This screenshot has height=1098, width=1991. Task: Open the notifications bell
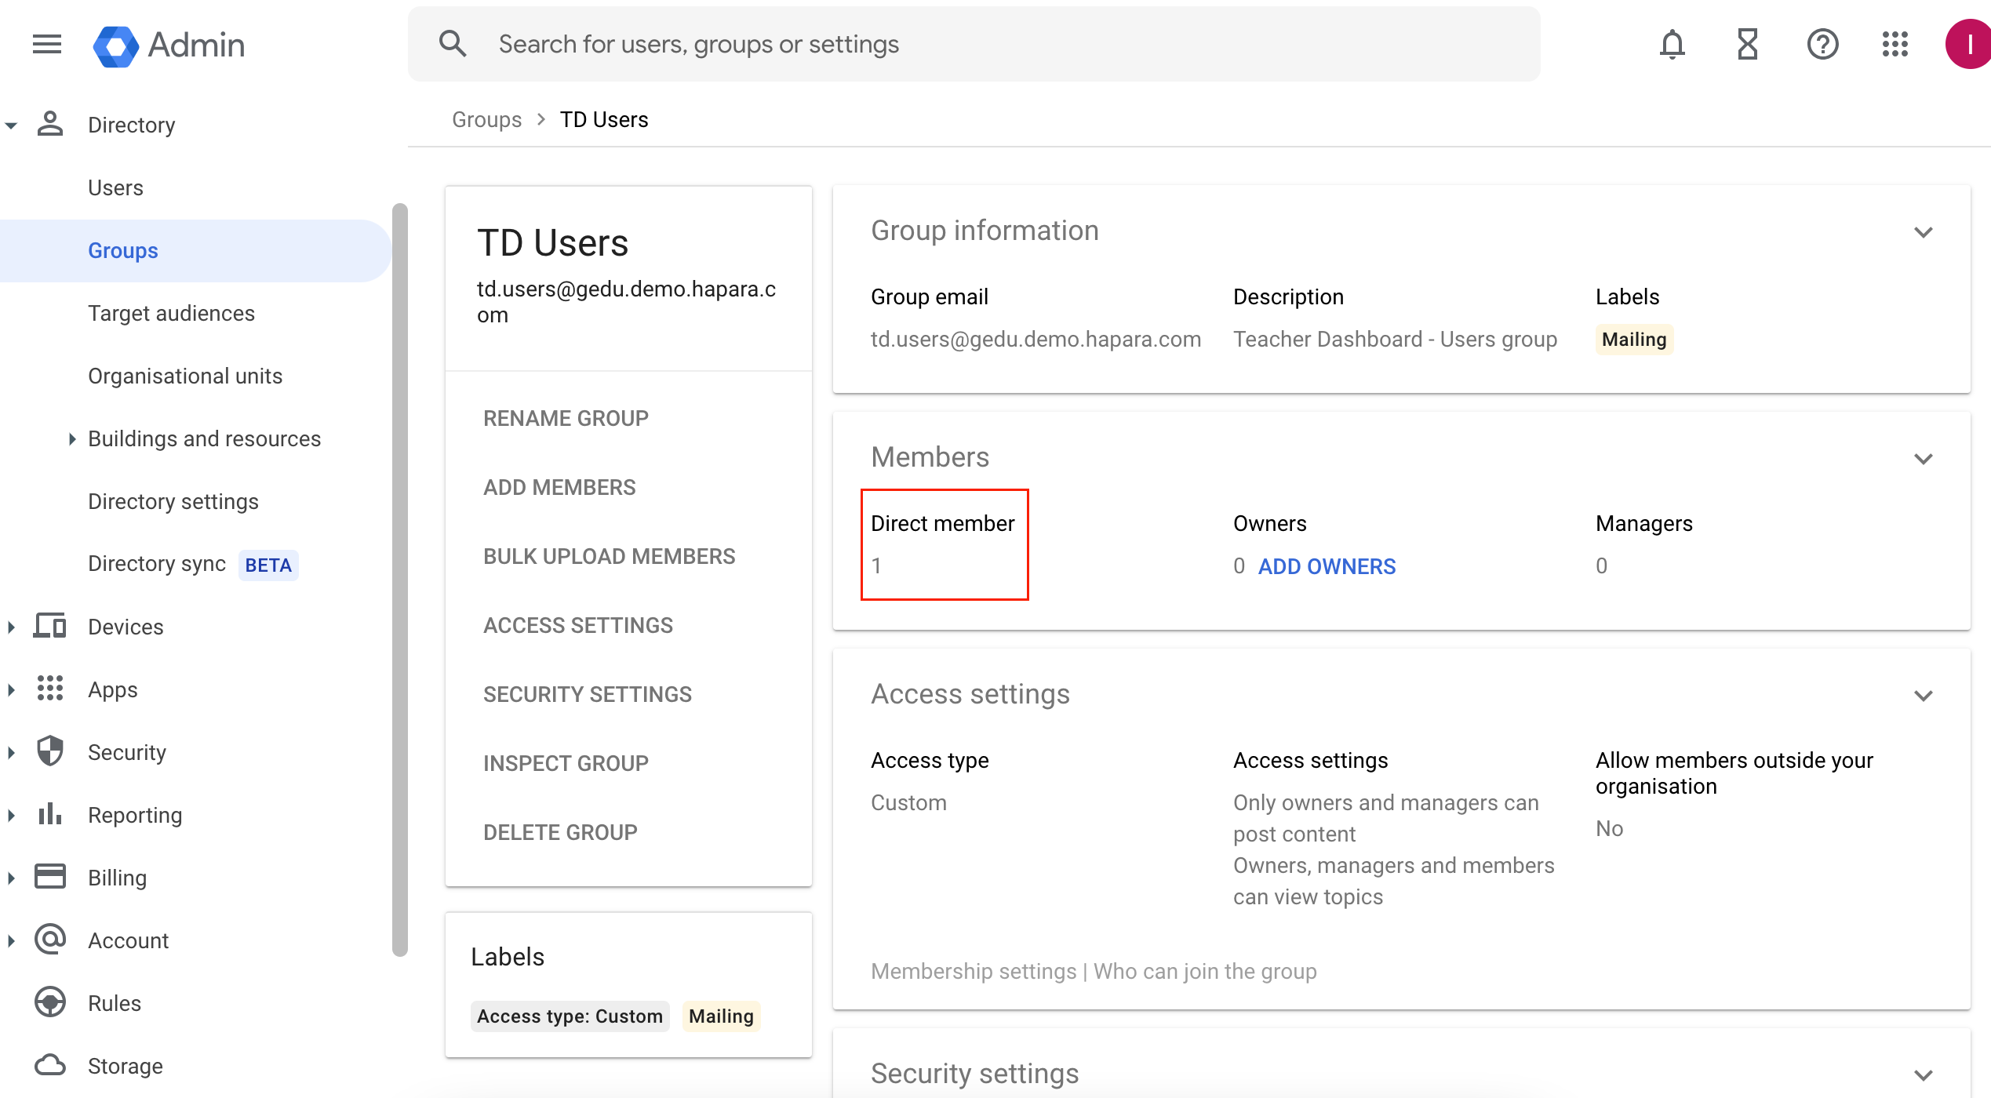point(1672,44)
